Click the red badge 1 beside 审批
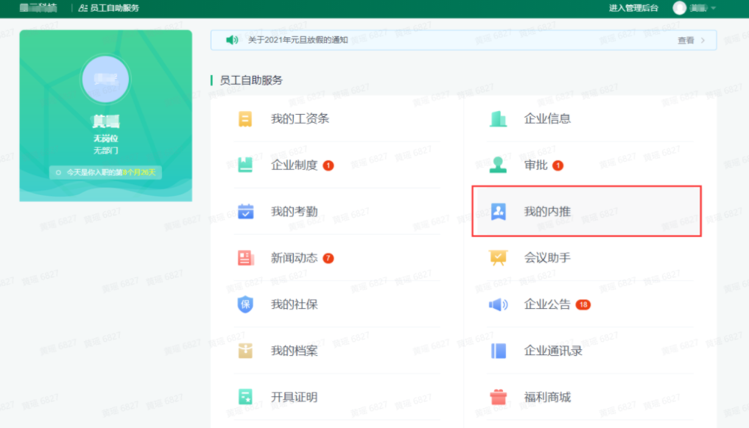Screen dimensions: 749x428 point(558,165)
